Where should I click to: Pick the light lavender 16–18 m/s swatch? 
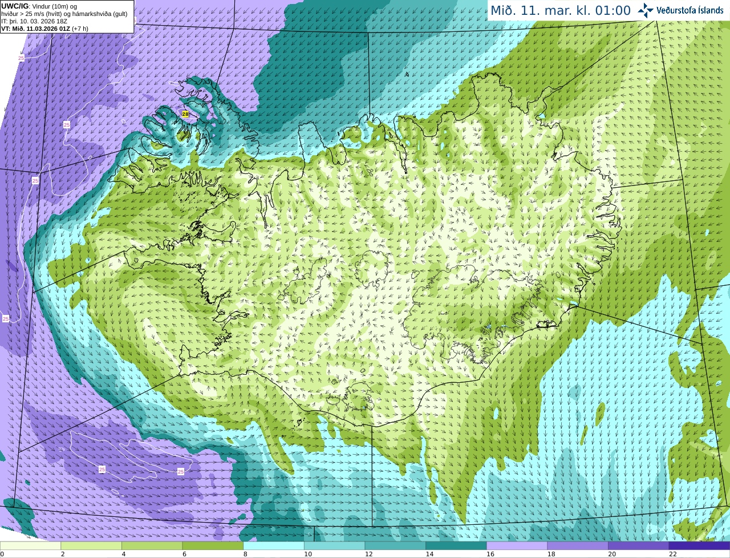517,545
